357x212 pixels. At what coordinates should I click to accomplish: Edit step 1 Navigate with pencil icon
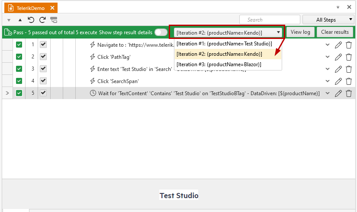(x=338, y=45)
